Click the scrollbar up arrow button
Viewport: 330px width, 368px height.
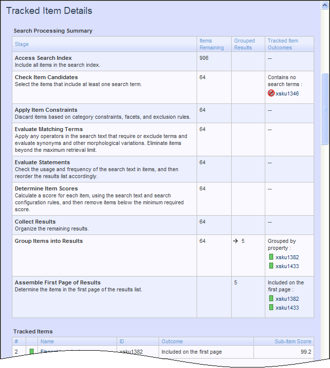325,5
